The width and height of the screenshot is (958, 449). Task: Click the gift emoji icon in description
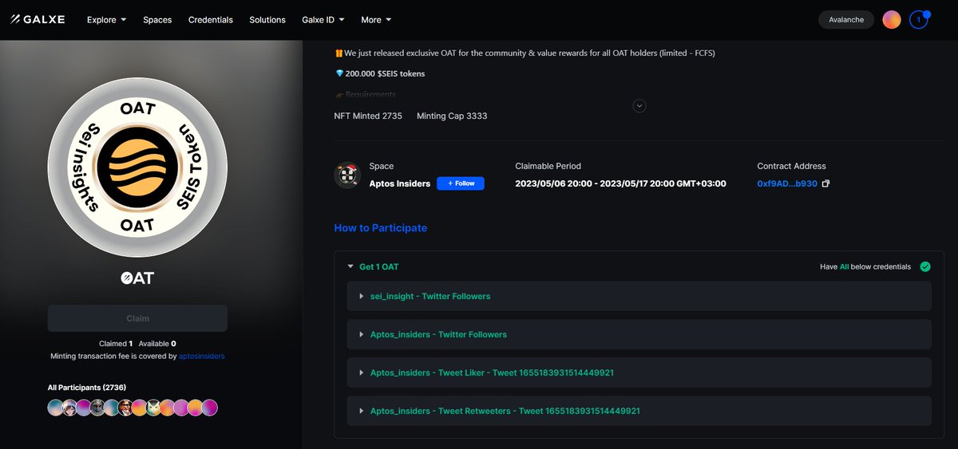click(338, 53)
